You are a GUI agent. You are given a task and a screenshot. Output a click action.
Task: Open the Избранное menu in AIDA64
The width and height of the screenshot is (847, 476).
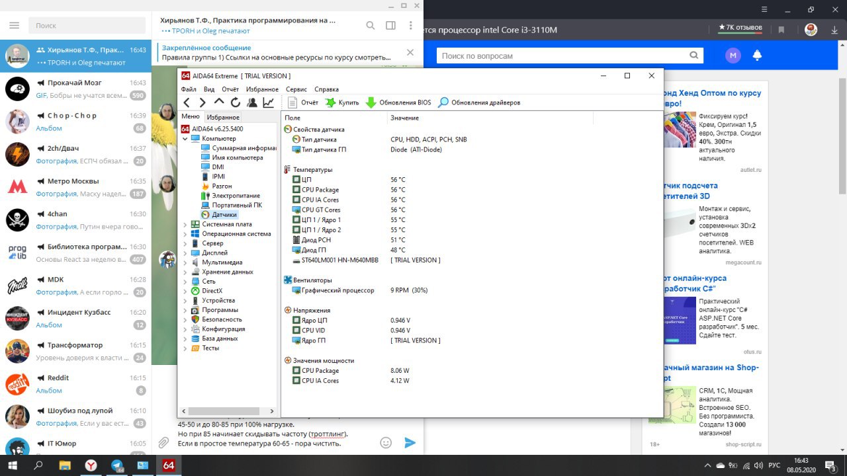tap(262, 89)
